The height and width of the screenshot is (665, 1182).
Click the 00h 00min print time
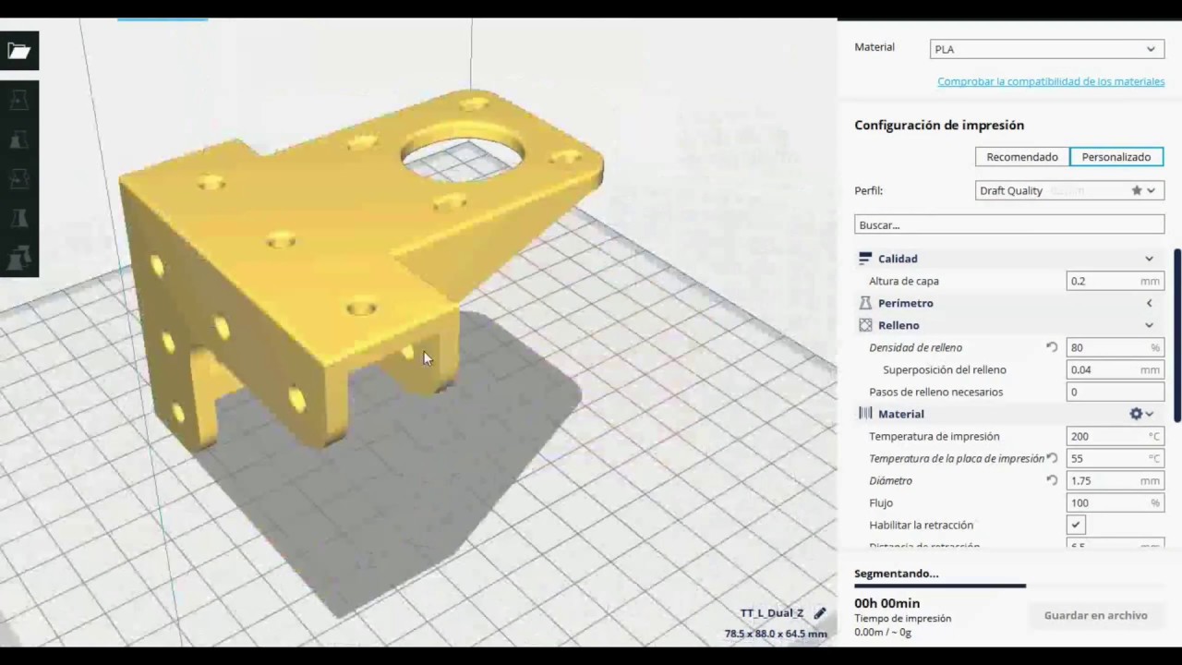886,603
